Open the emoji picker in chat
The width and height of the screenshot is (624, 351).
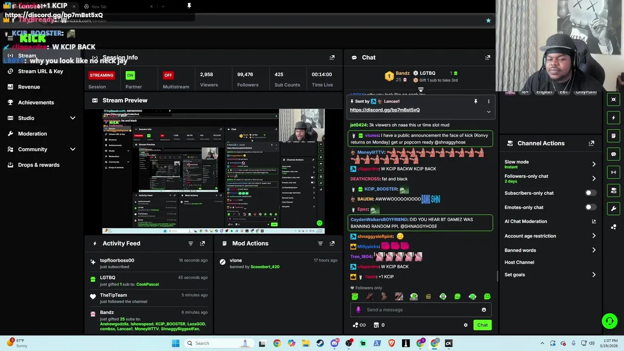pyautogui.click(x=484, y=310)
